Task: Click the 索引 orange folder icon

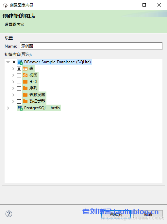Action: point(25,82)
